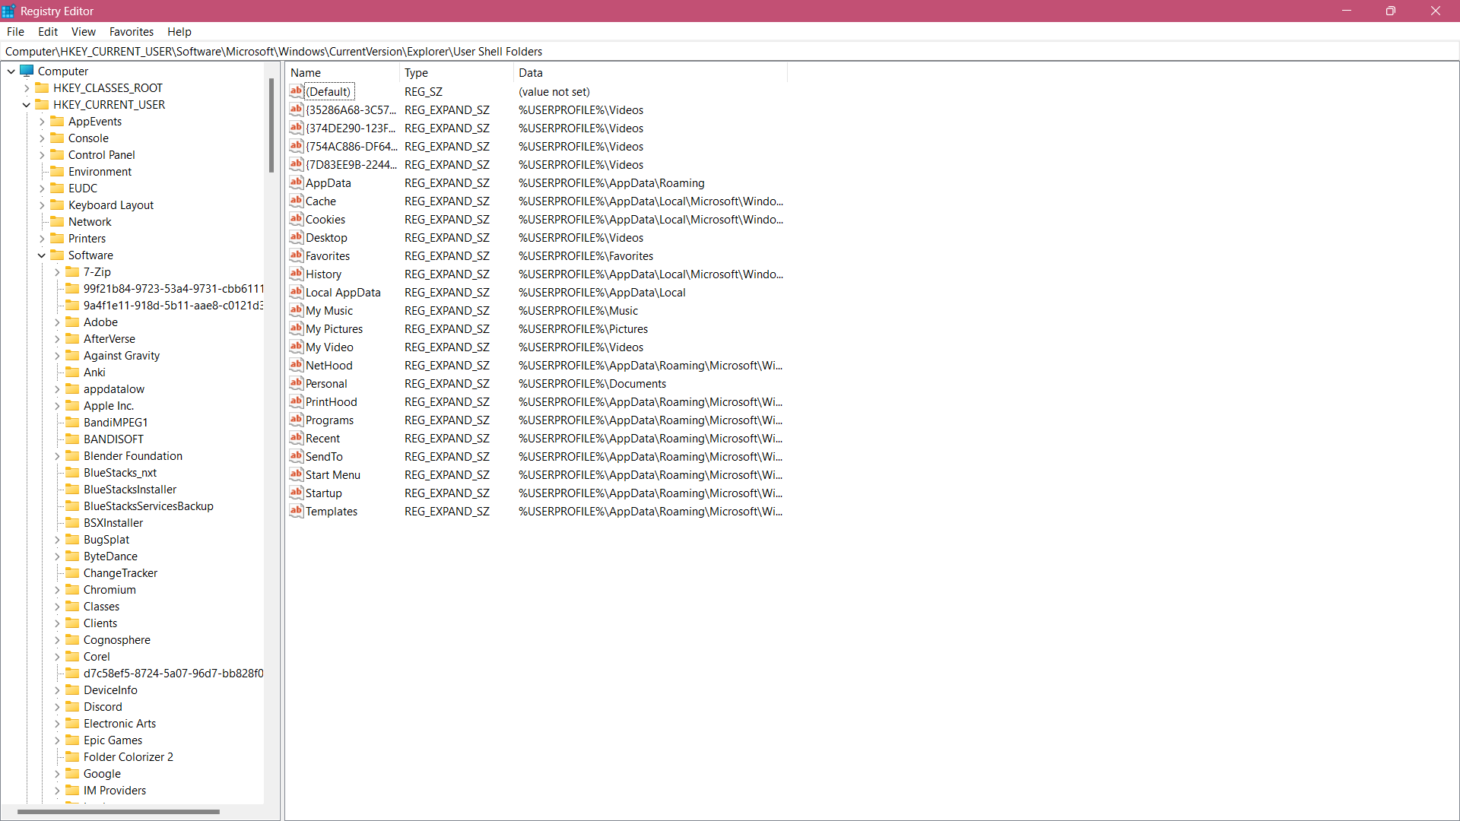
Task: Click the Desktop value string icon
Action: pyautogui.click(x=297, y=237)
